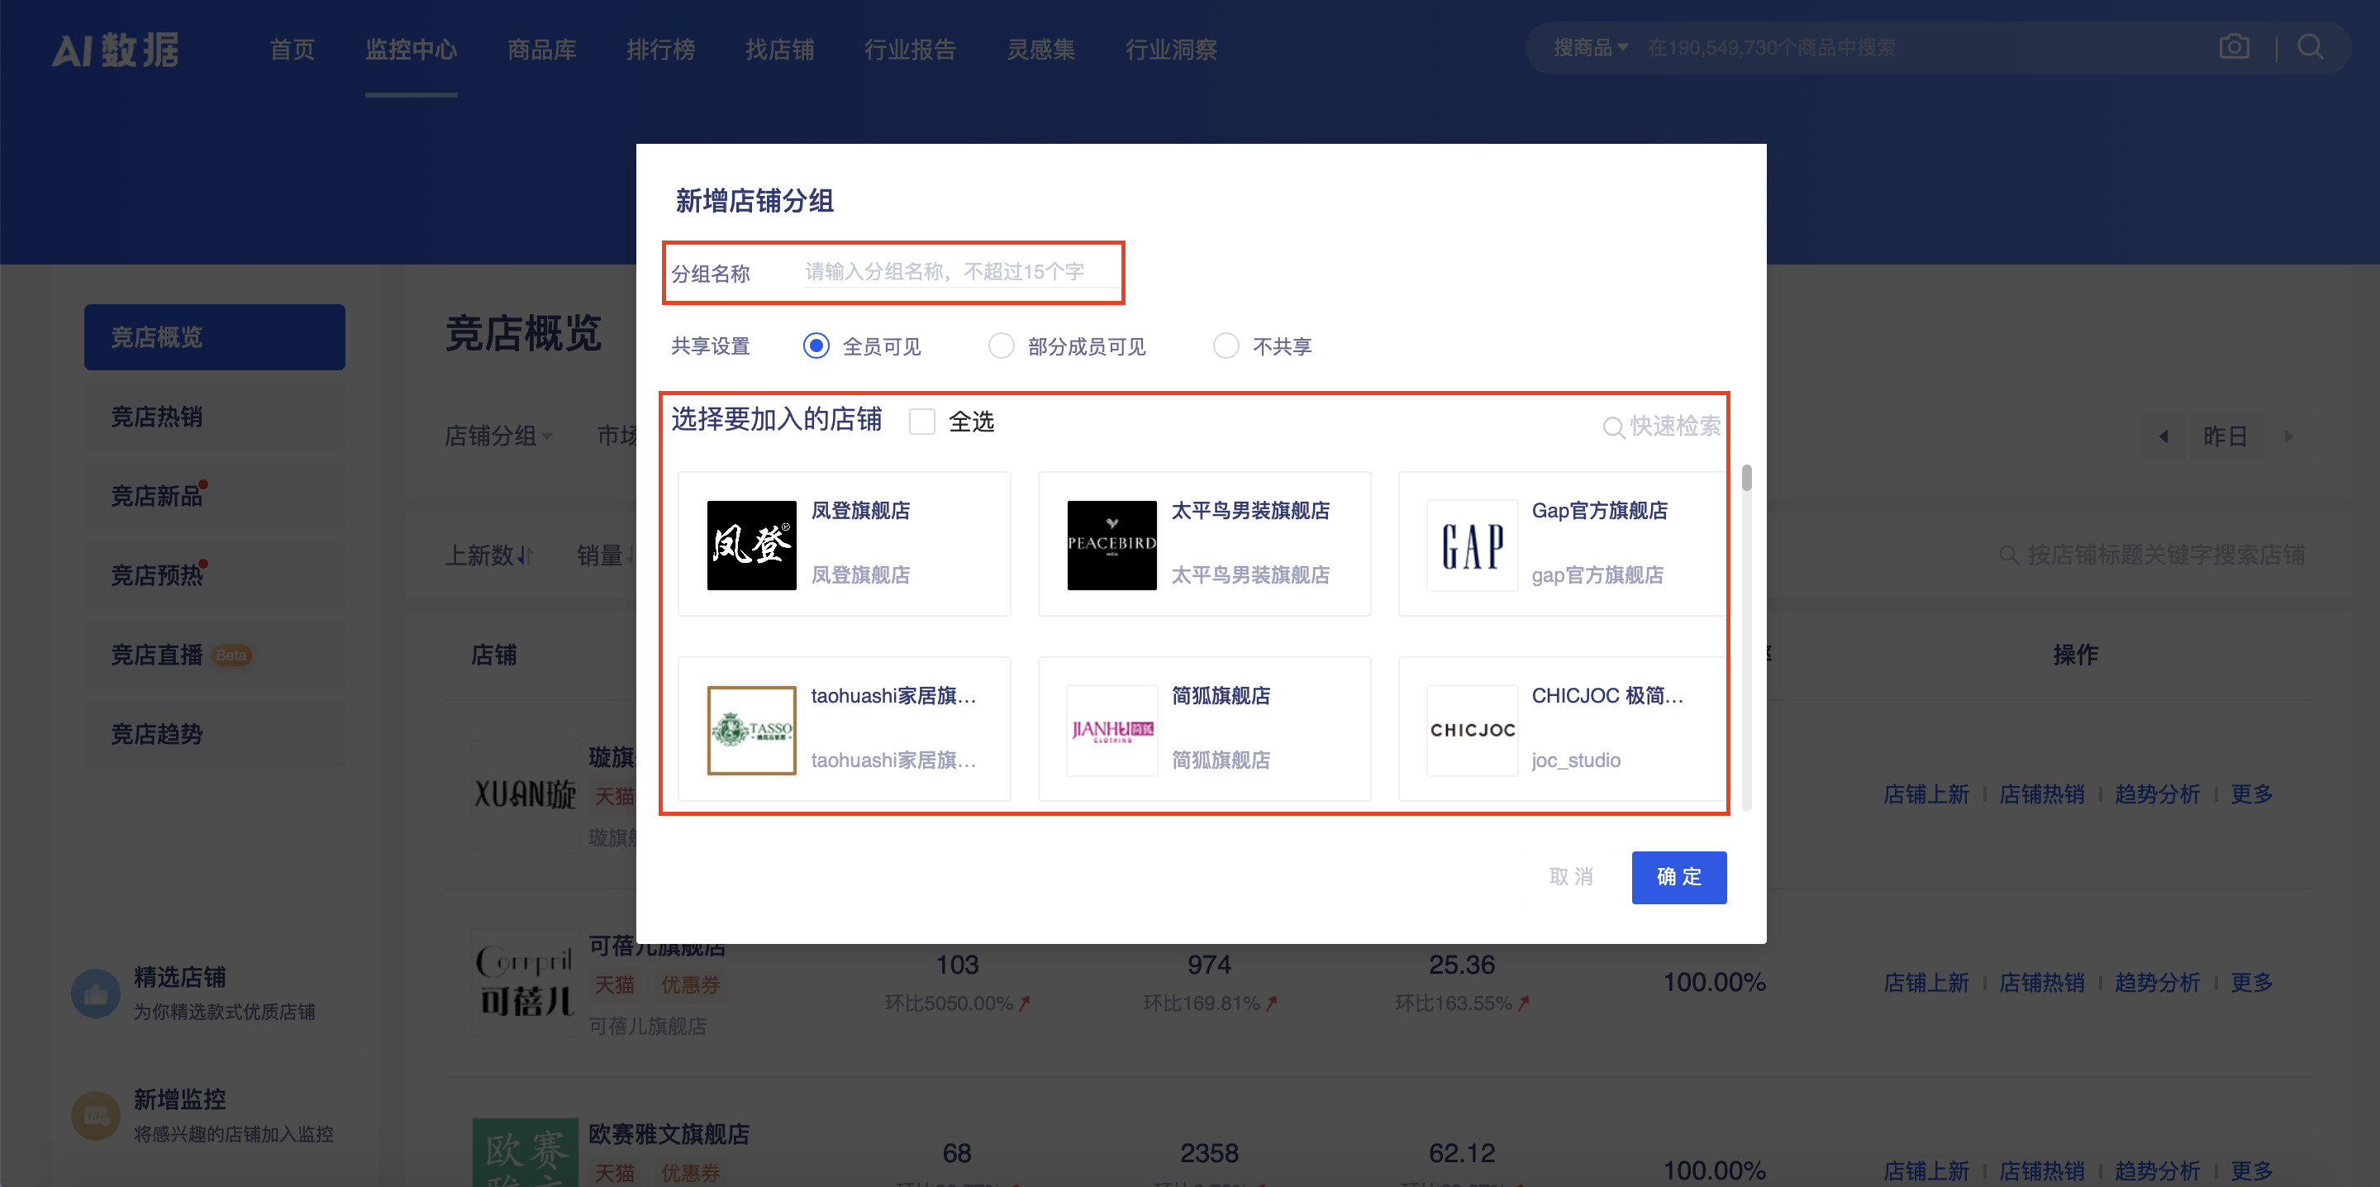Screen dimensions: 2380x1187
Task: Choose the 不共享 radio option
Action: pyautogui.click(x=1225, y=346)
